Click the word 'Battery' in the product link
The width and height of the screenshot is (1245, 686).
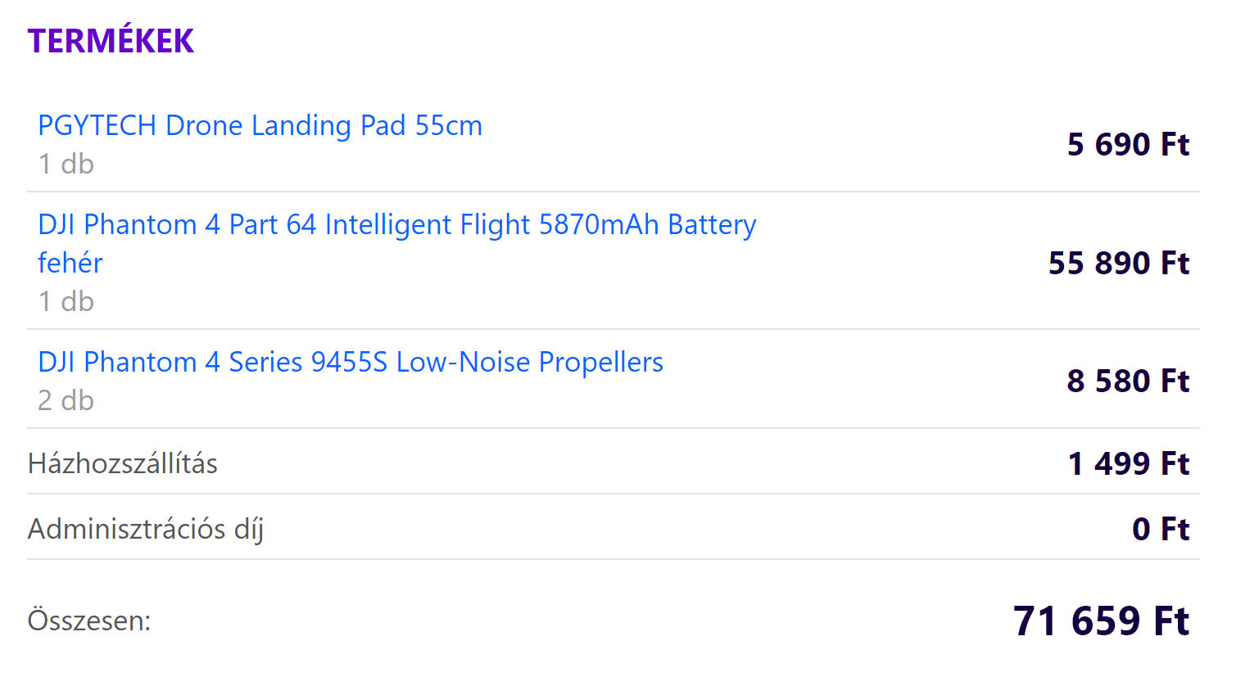click(713, 225)
